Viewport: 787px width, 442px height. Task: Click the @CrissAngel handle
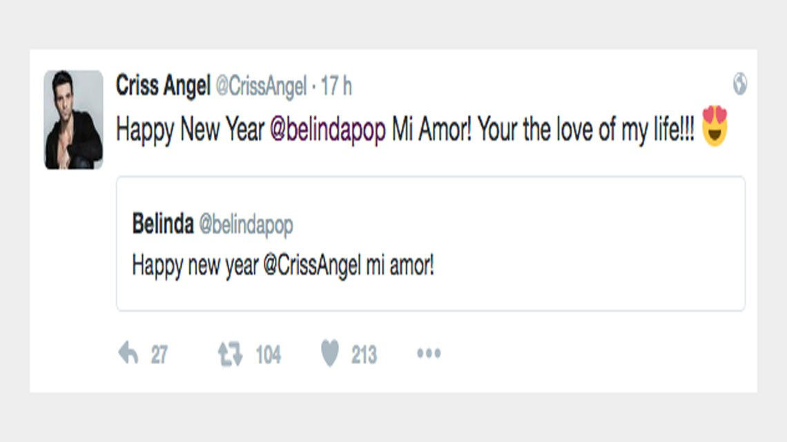coord(266,86)
